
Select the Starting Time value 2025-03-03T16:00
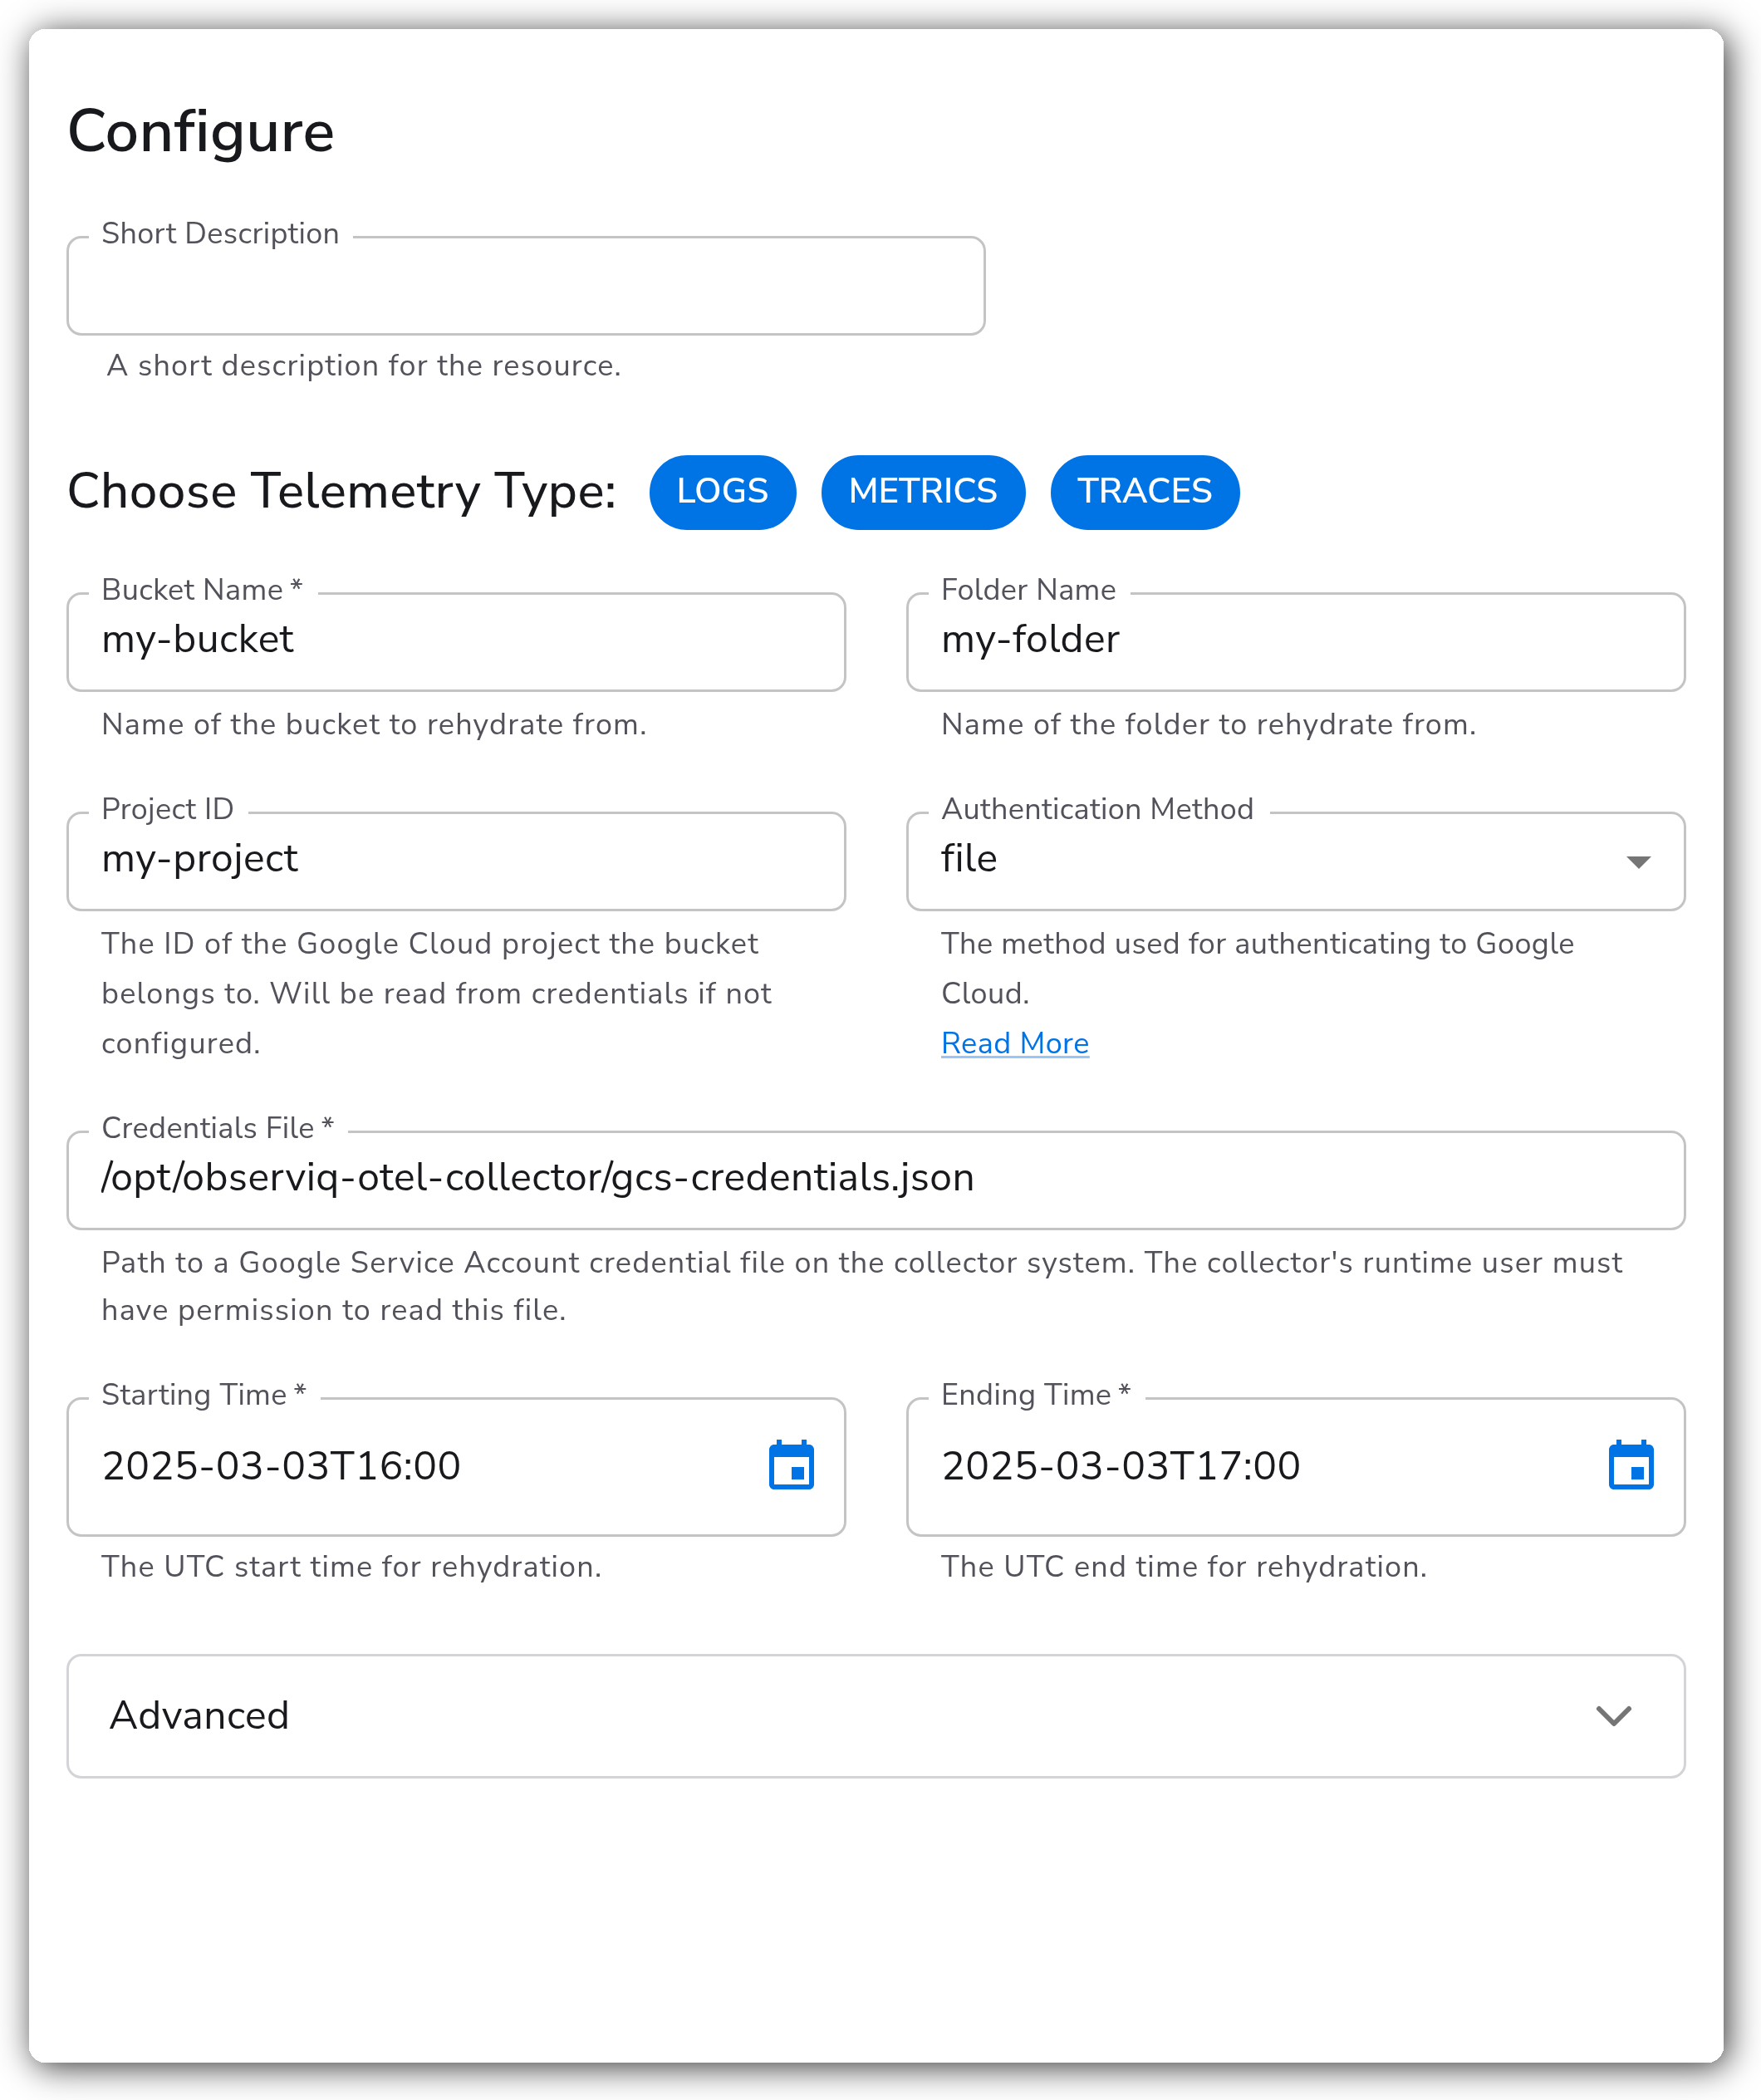281,1467
